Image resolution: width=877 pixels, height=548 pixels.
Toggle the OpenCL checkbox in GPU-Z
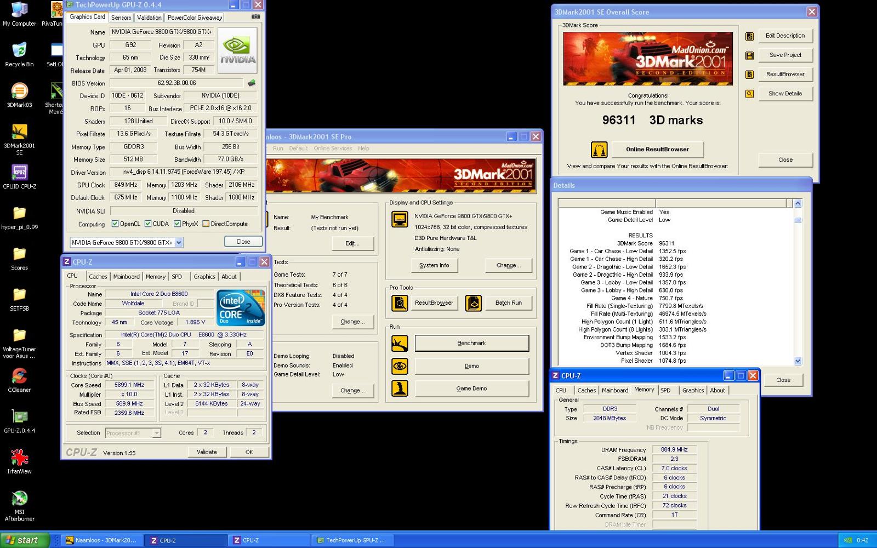pos(115,224)
